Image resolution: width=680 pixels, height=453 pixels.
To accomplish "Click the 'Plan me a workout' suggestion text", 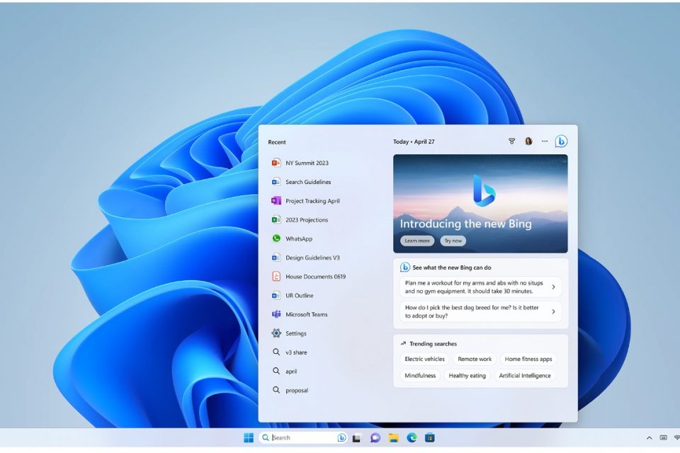I will point(474,287).
